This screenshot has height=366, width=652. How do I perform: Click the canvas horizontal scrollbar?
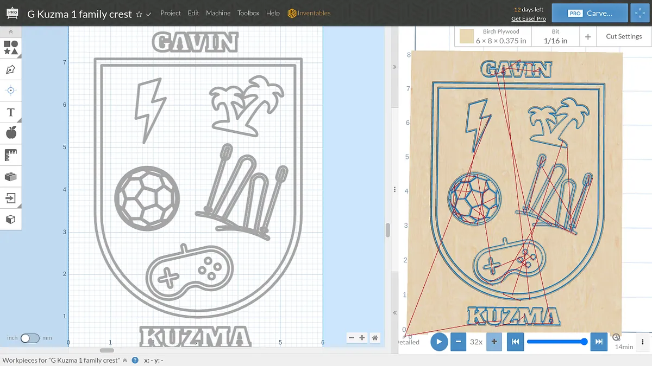click(107, 350)
